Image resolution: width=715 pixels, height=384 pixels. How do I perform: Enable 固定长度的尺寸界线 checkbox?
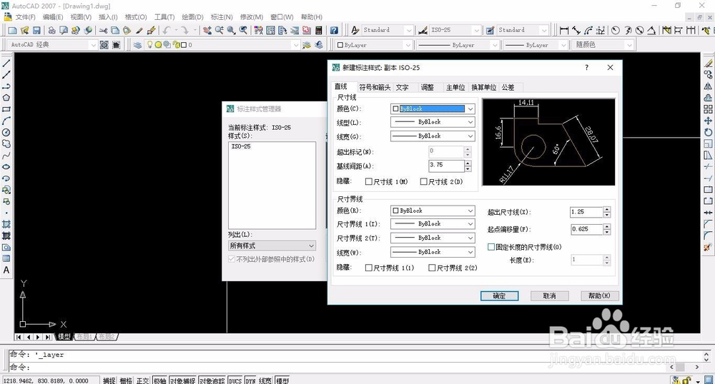(491, 247)
